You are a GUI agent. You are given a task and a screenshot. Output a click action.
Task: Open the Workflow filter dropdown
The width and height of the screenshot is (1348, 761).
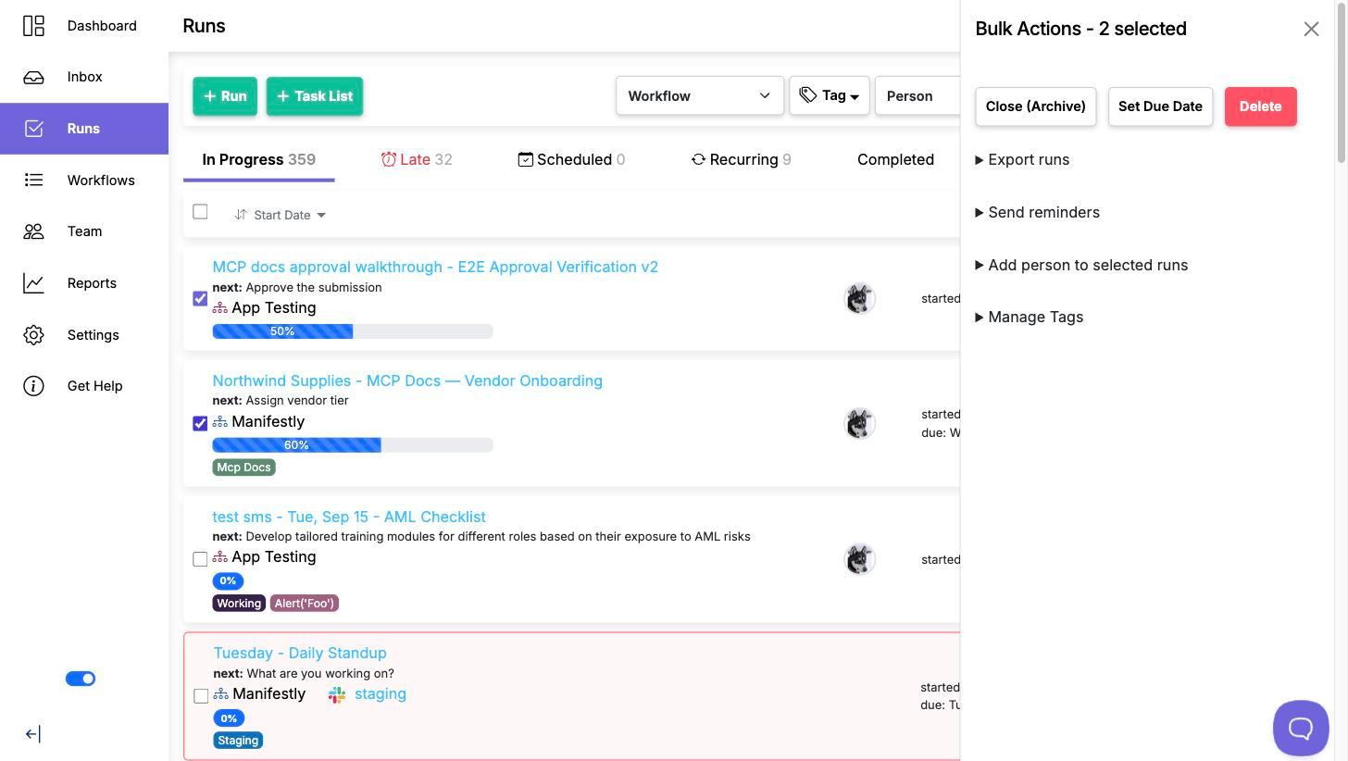pyautogui.click(x=700, y=95)
